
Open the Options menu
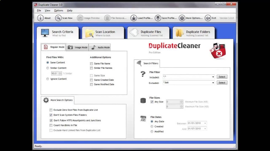tap(59, 10)
